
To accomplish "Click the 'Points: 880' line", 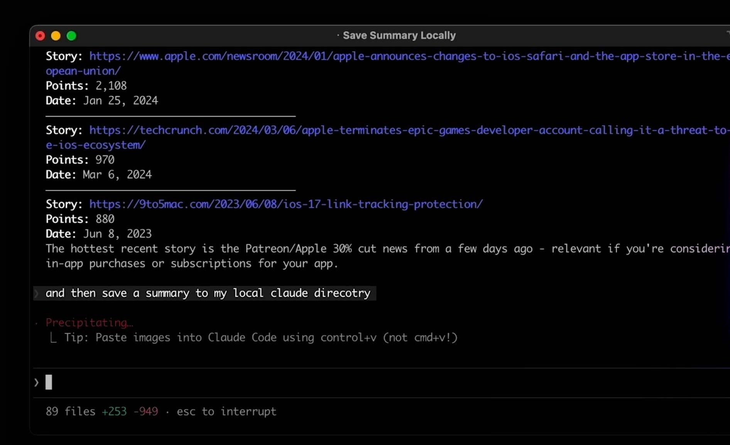I will coord(80,219).
